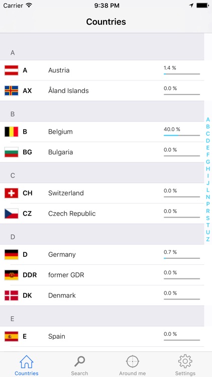Tap the Switzerland flag icon

pyautogui.click(x=11, y=193)
